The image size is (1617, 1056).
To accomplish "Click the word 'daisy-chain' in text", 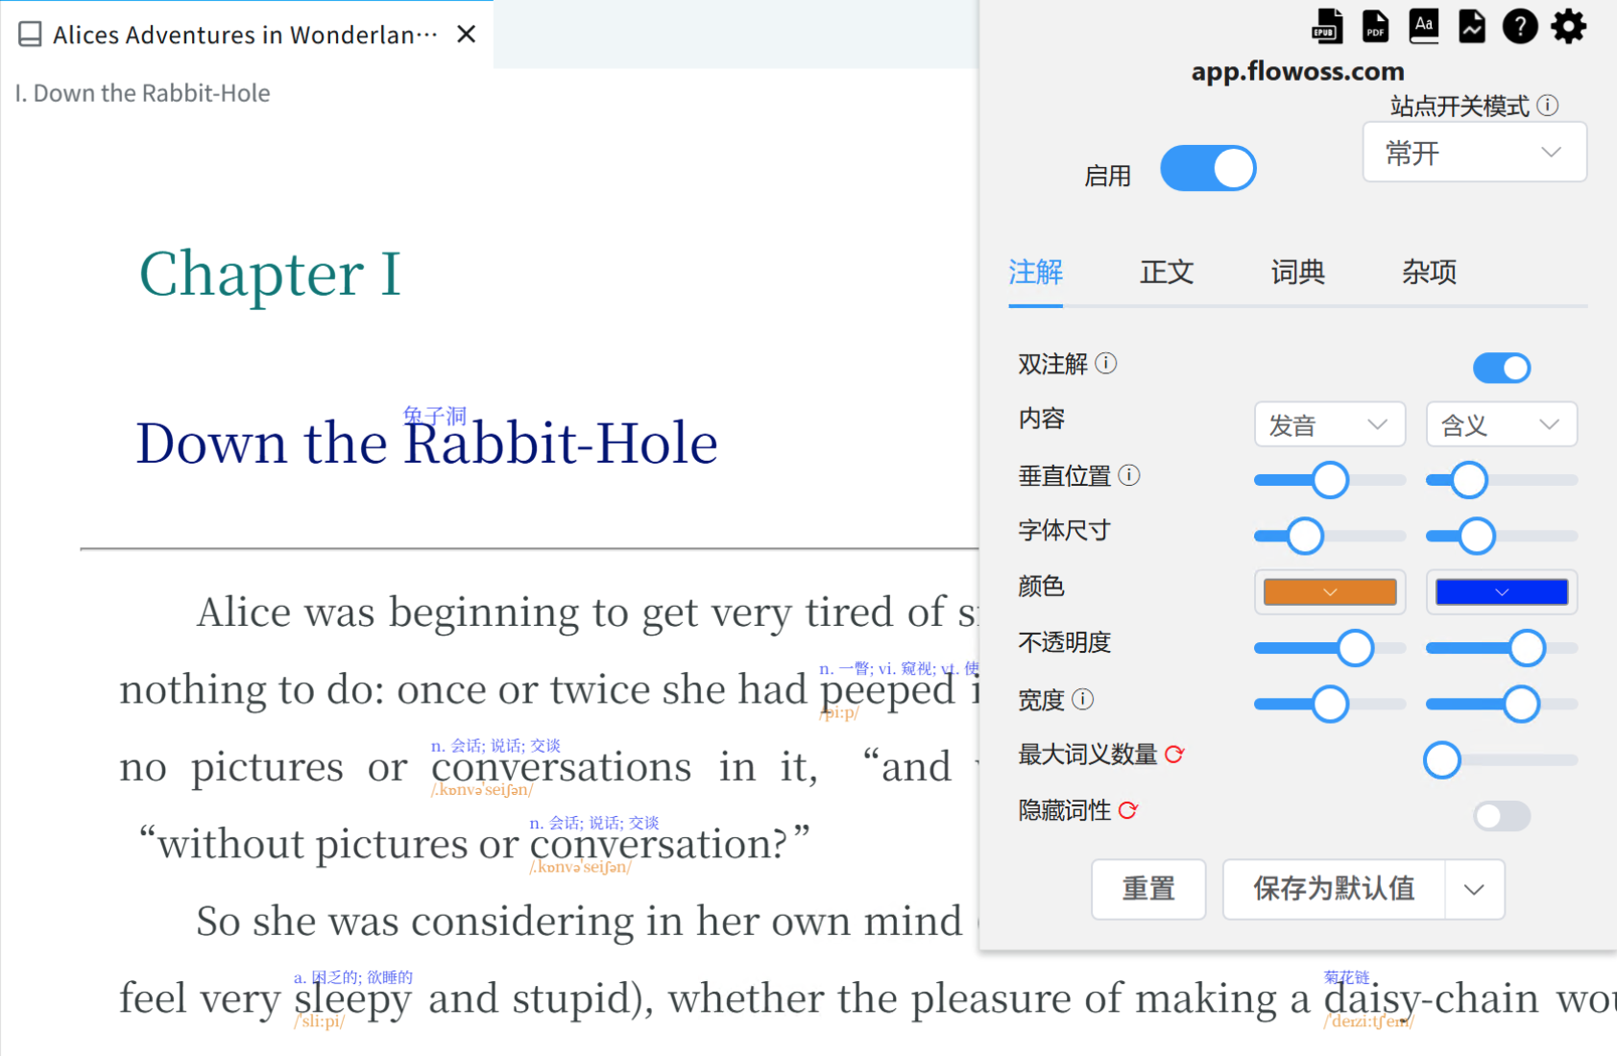I will coord(1432,1001).
